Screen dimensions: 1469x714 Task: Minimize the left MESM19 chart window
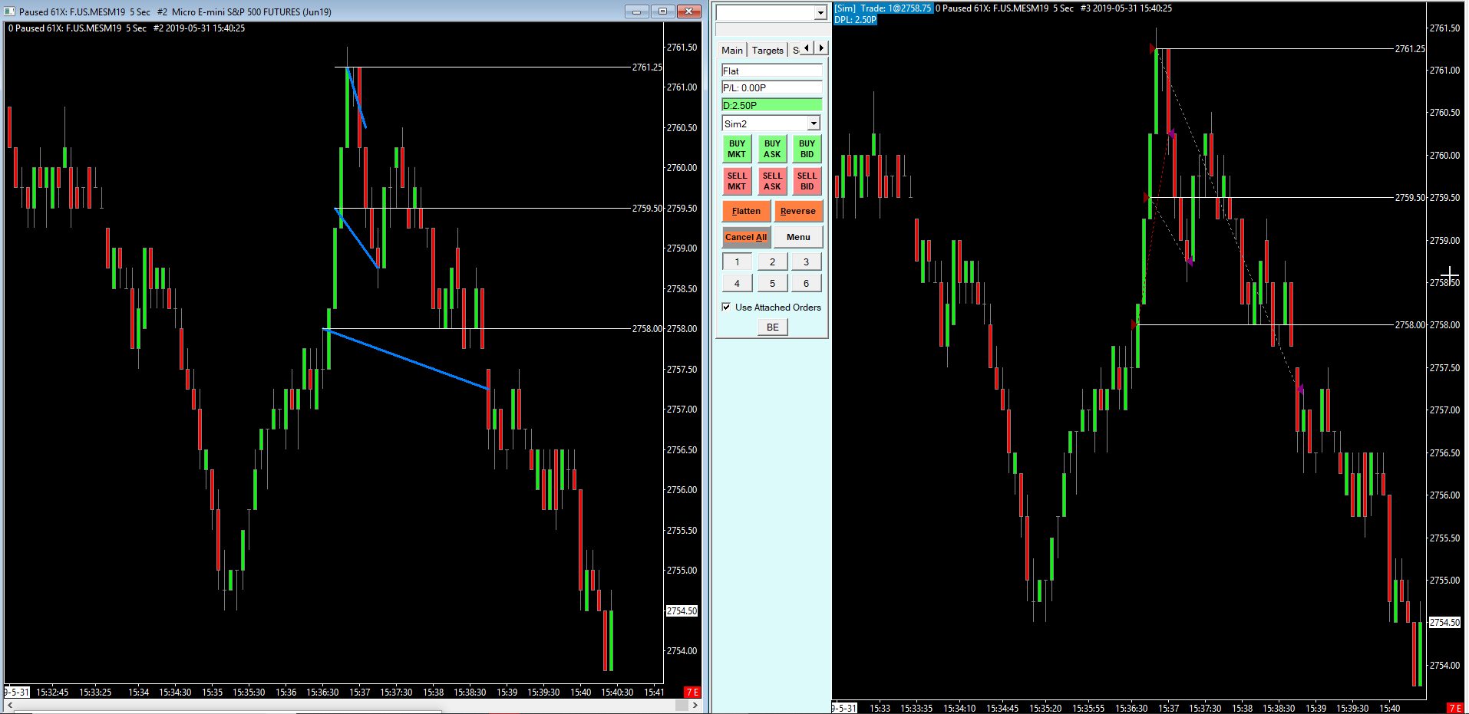click(636, 12)
